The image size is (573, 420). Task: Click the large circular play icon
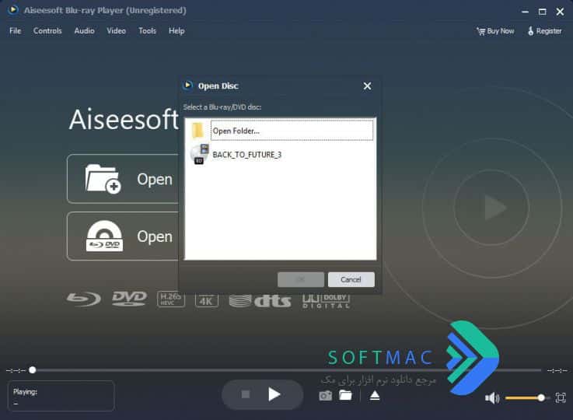(x=491, y=207)
